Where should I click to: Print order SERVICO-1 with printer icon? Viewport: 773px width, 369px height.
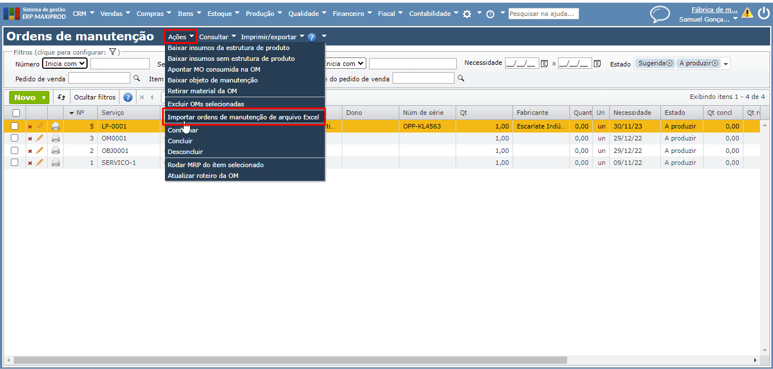55,163
